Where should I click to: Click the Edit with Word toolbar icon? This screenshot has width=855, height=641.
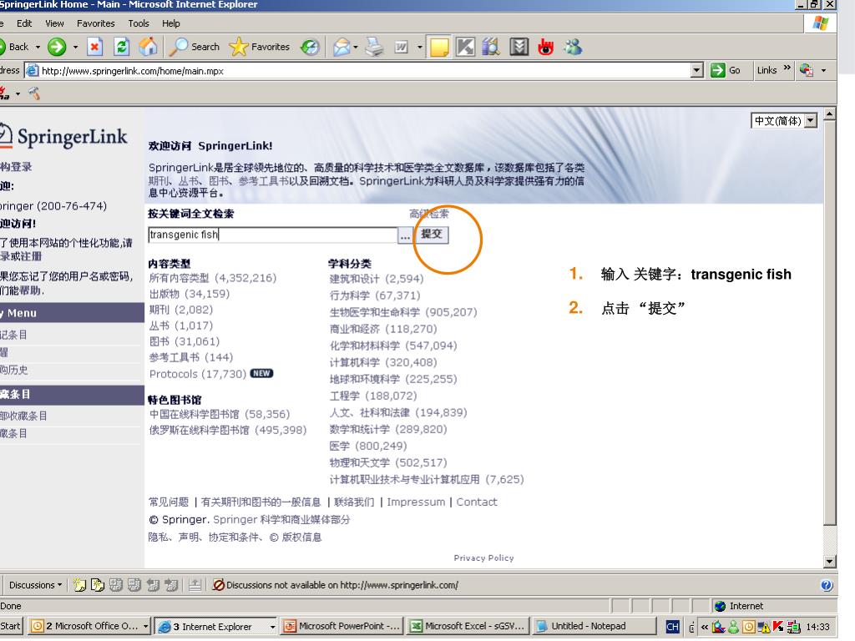click(402, 48)
